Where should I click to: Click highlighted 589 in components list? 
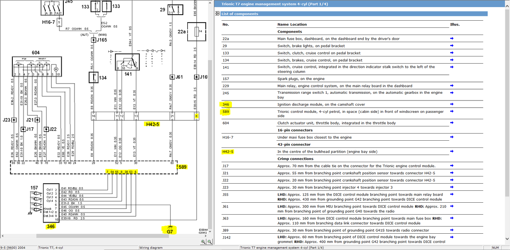[x=226, y=112]
